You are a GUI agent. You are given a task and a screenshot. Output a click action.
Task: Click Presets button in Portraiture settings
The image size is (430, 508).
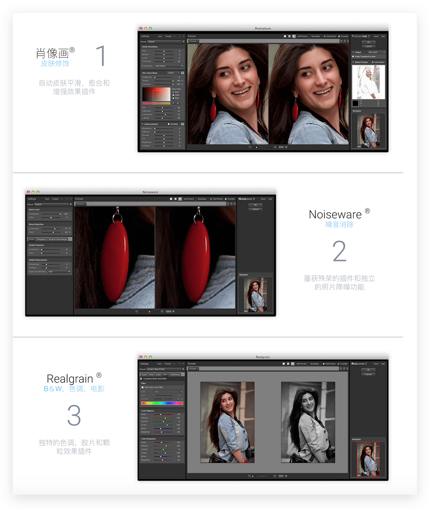coord(168,36)
